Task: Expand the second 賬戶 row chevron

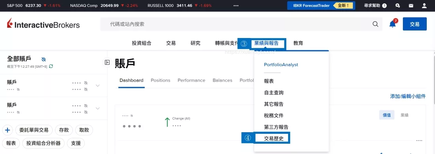Action: point(98,108)
